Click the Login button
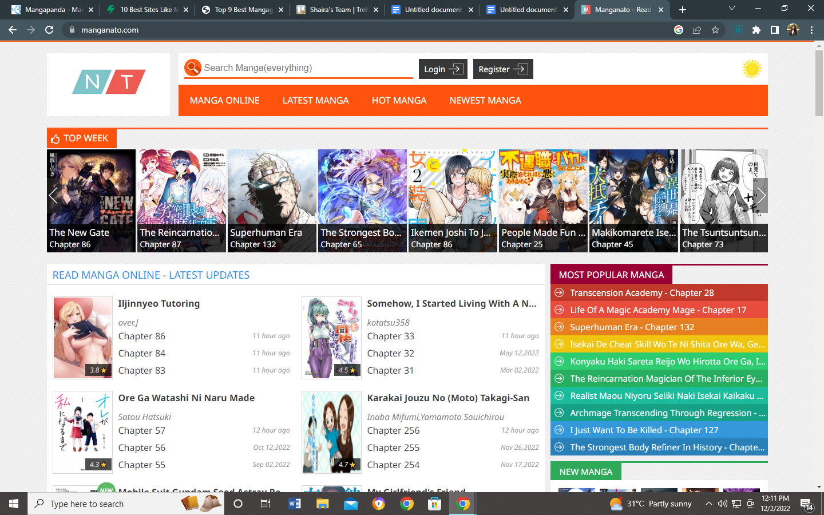 click(443, 69)
